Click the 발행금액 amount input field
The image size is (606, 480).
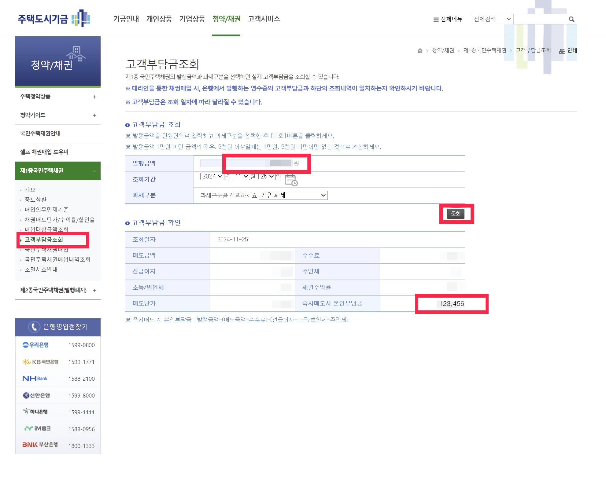click(246, 163)
